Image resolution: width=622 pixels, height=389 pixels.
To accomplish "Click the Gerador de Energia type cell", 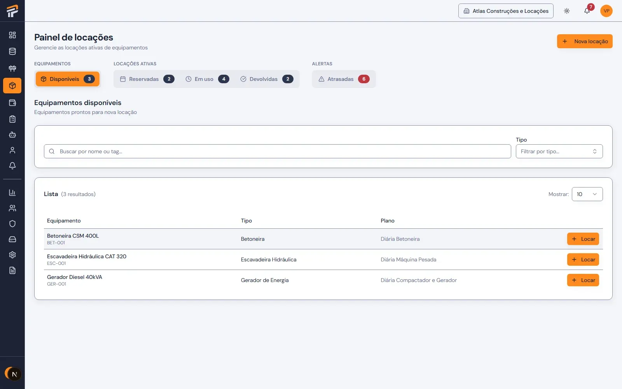I will pyautogui.click(x=265, y=280).
